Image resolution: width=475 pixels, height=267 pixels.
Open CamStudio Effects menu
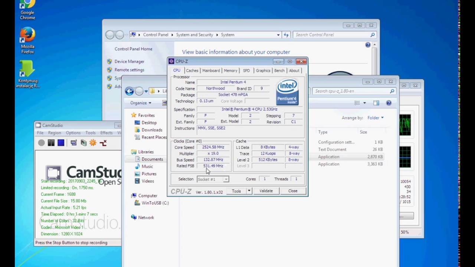click(x=106, y=133)
